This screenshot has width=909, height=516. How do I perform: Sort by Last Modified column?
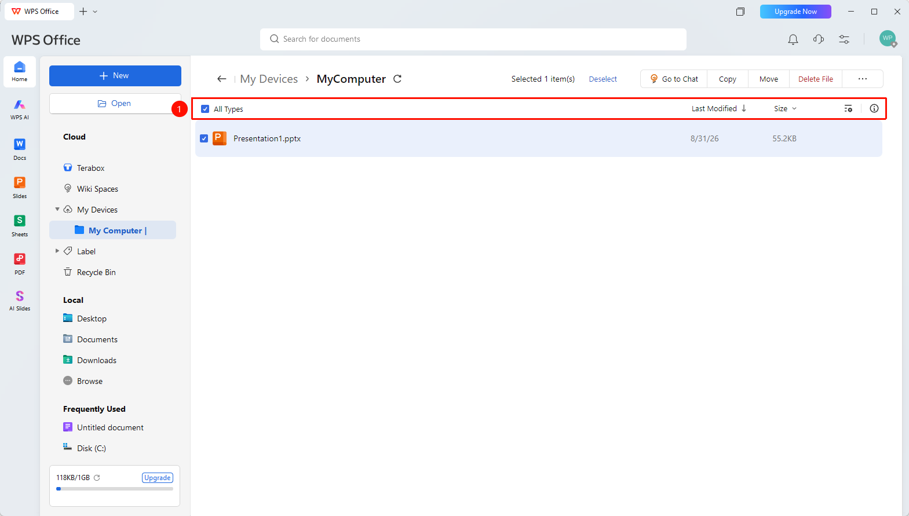719,108
